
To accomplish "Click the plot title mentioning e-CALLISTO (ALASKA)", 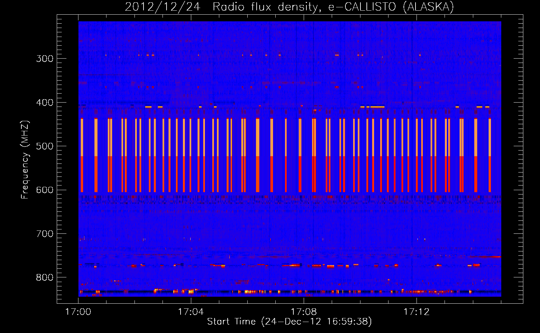I will 289,7.
